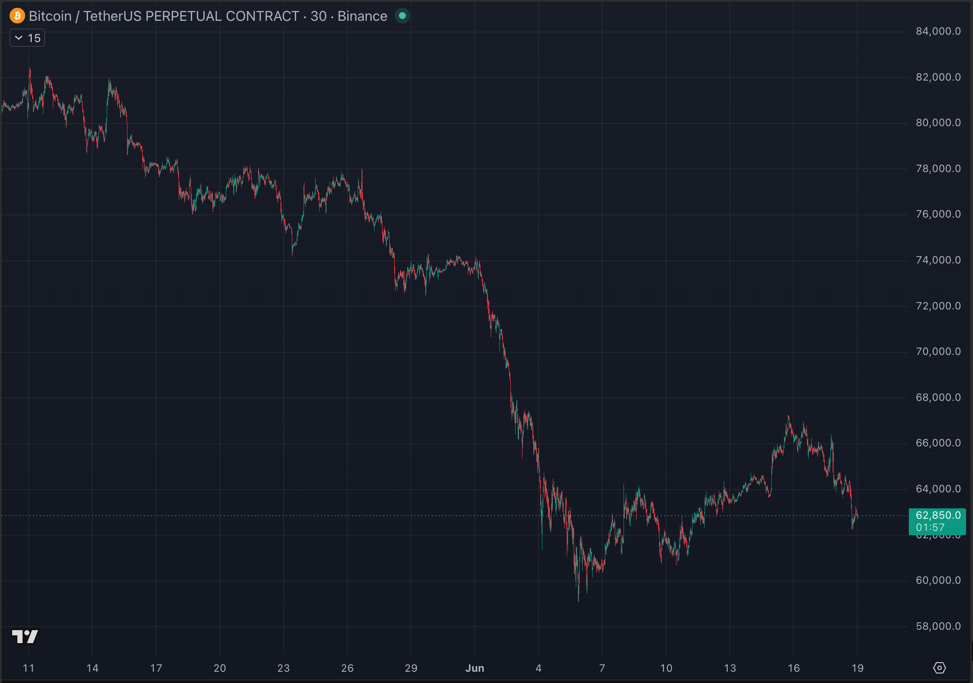Image resolution: width=973 pixels, height=683 pixels.
Task: Click the 60,000.0 price axis label
Action: point(938,580)
